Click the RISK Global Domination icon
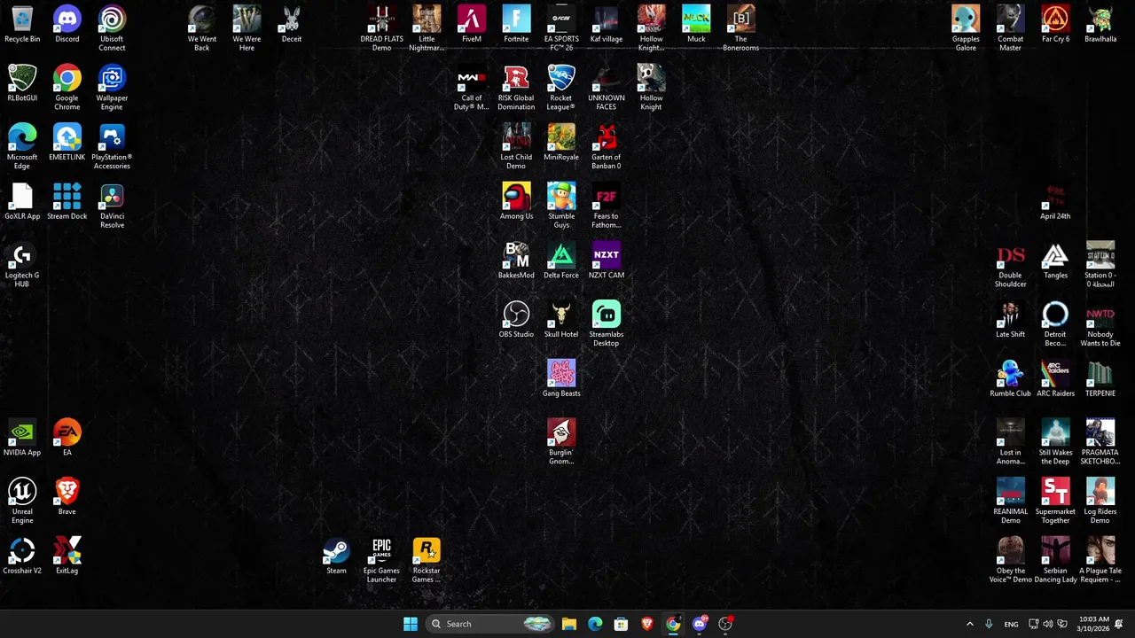 516,88
